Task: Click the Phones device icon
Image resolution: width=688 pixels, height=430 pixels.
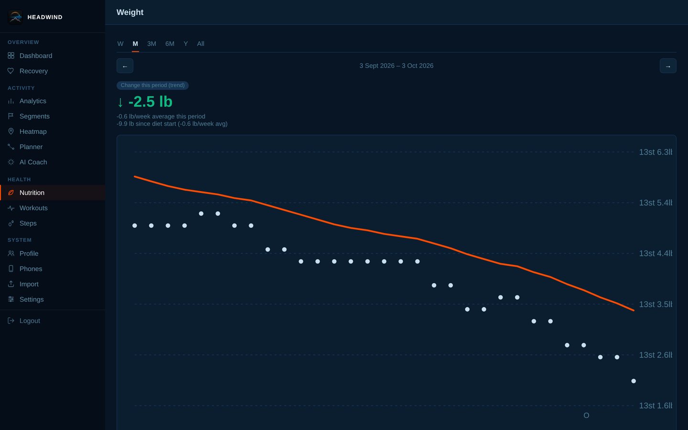Action: tap(11, 269)
